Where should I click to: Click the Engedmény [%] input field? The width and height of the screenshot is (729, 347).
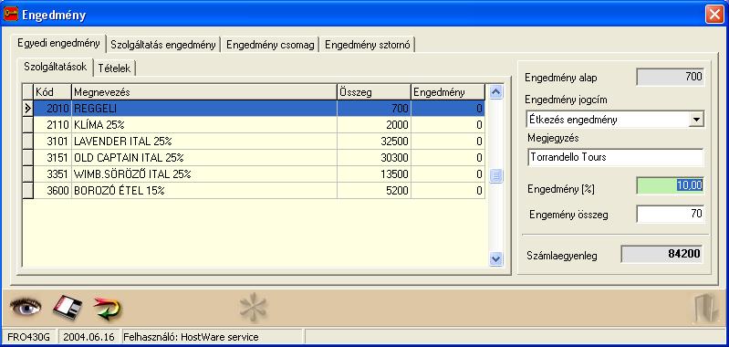pos(670,185)
